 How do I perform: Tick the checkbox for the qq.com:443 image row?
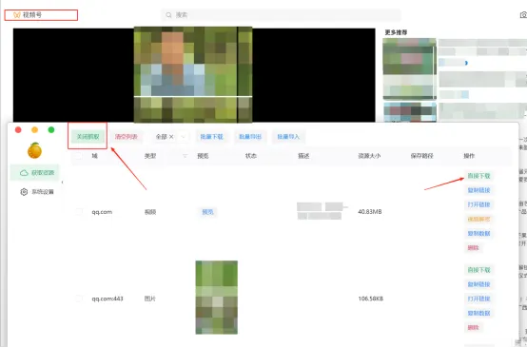[x=79, y=299]
